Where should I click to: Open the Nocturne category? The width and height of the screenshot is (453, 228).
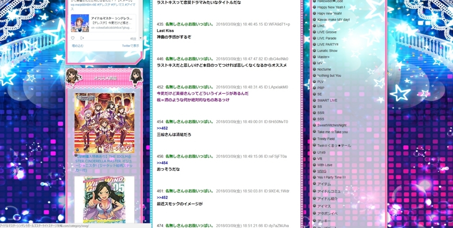click(x=324, y=70)
